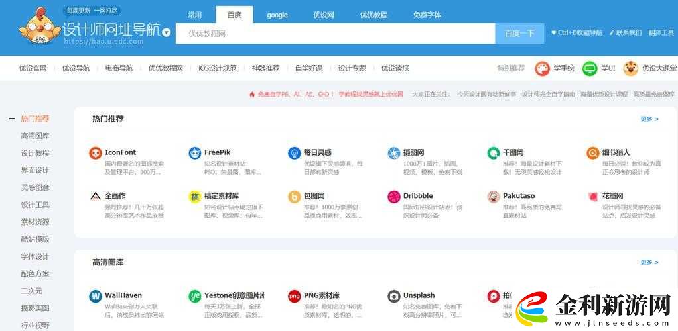Select 字体设计 in left sidebar
Image resolution: width=678 pixels, height=331 pixels.
35,256
